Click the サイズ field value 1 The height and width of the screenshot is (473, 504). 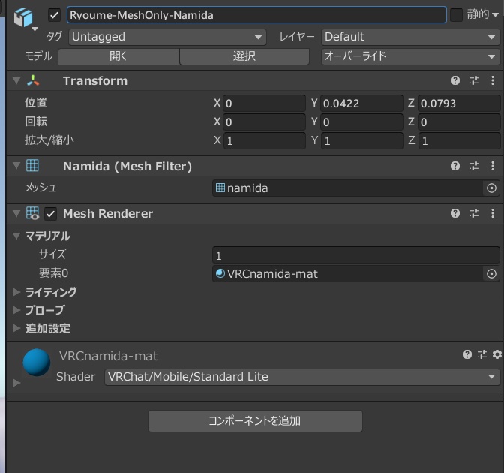[x=356, y=255]
